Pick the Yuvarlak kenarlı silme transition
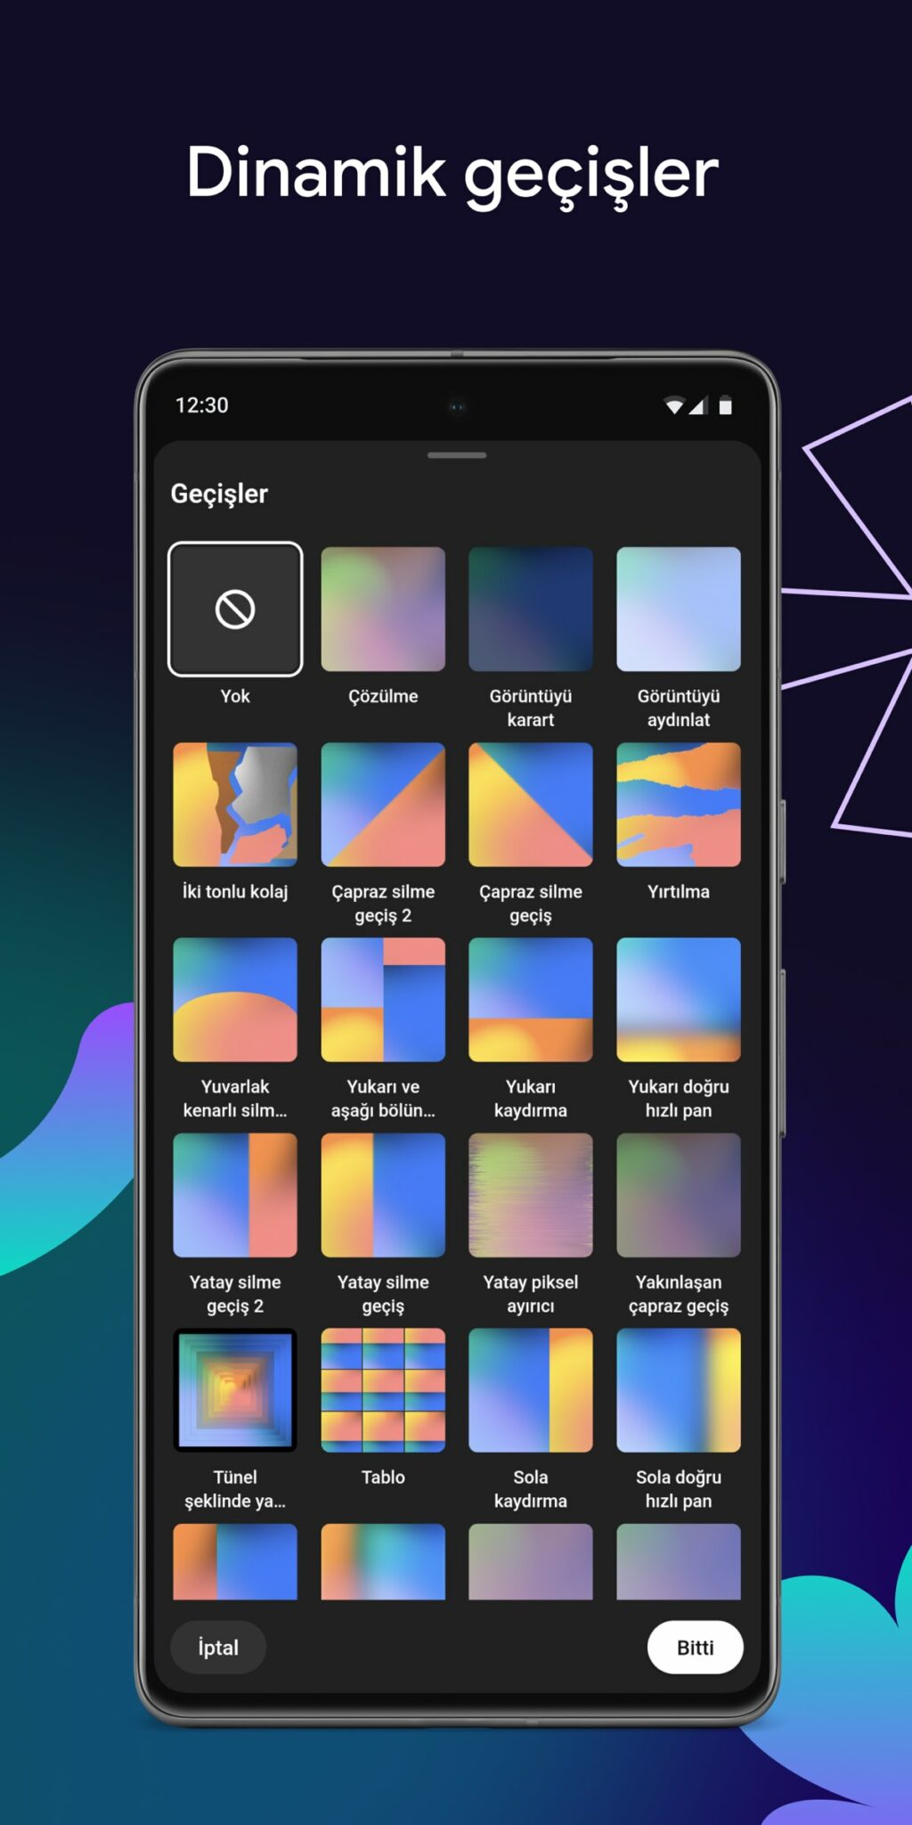 (235, 1000)
